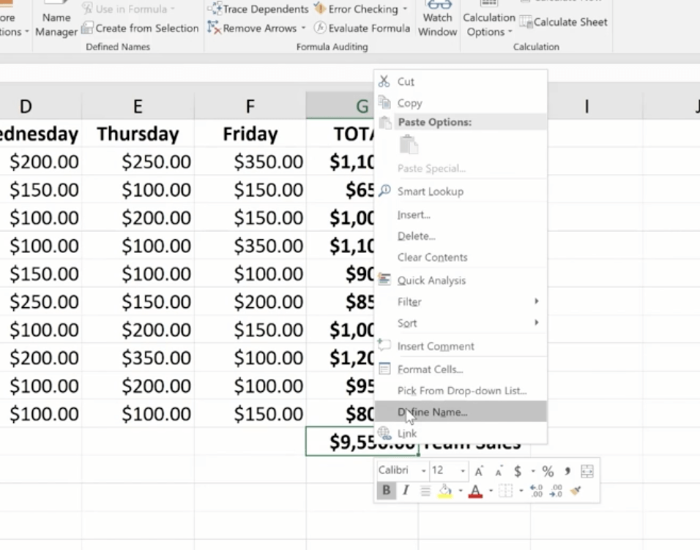700x550 pixels.
Task: Apply Comma Style from mini toolbar
Action: tap(567, 471)
